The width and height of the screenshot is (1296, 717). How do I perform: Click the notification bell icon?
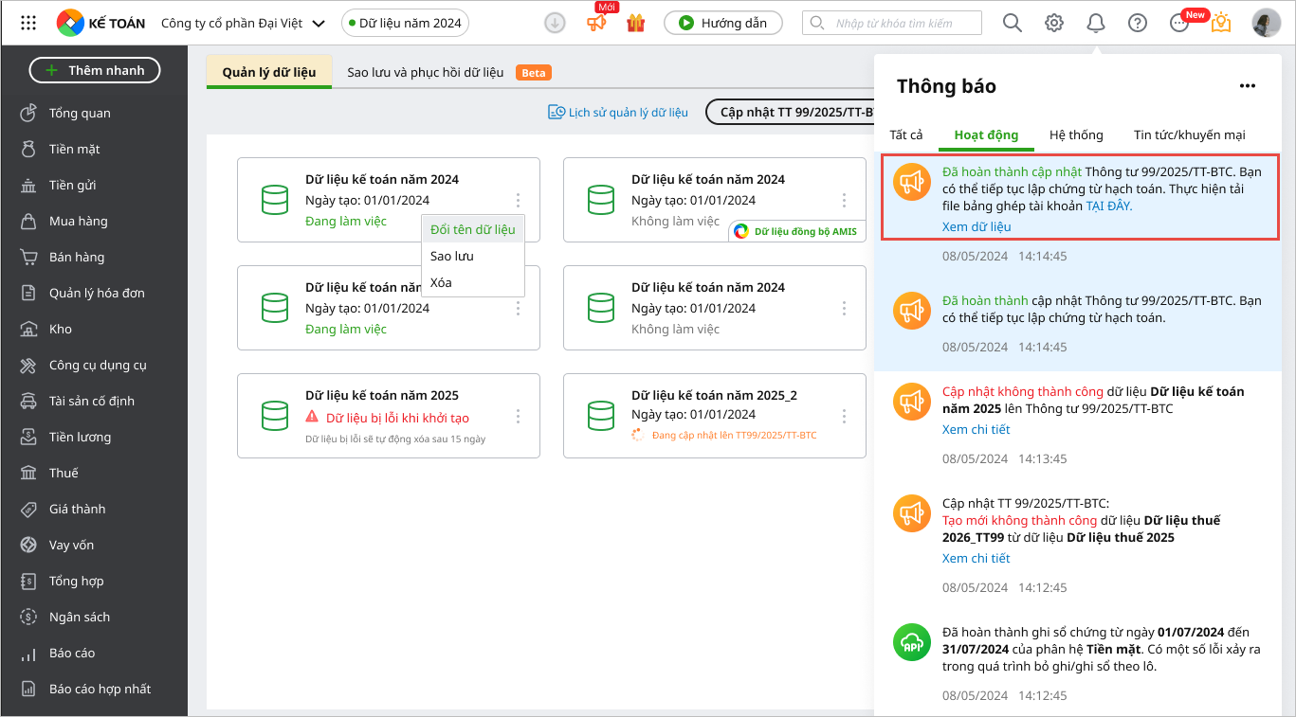[1095, 23]
